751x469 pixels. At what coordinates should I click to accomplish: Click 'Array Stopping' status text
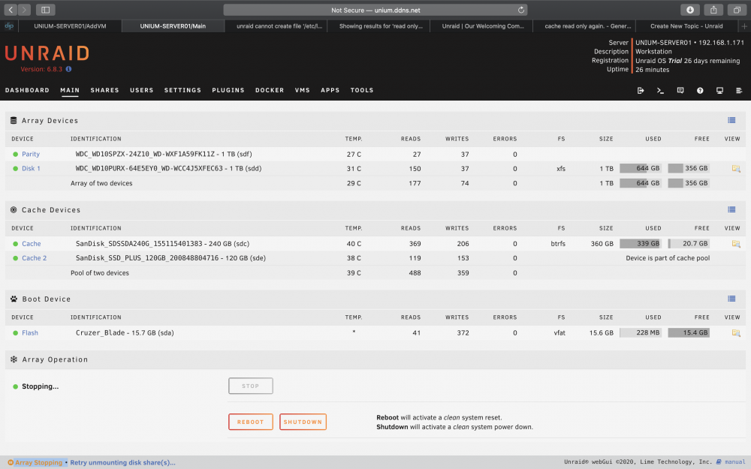[38, 462]
